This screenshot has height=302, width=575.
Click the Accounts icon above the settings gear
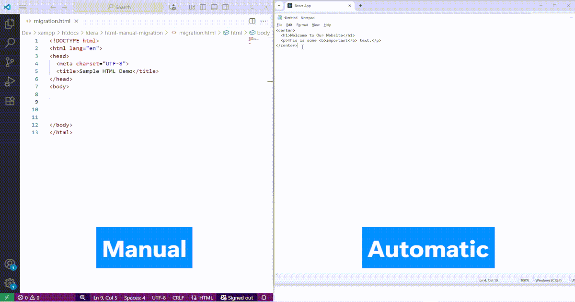(10, 264)
